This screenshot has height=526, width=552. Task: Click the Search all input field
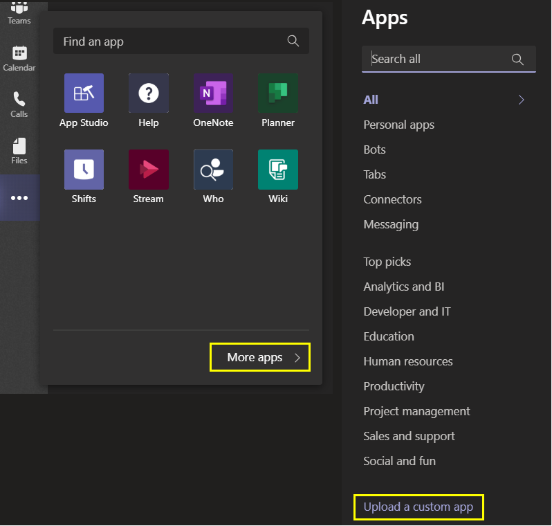coord(448,59)
